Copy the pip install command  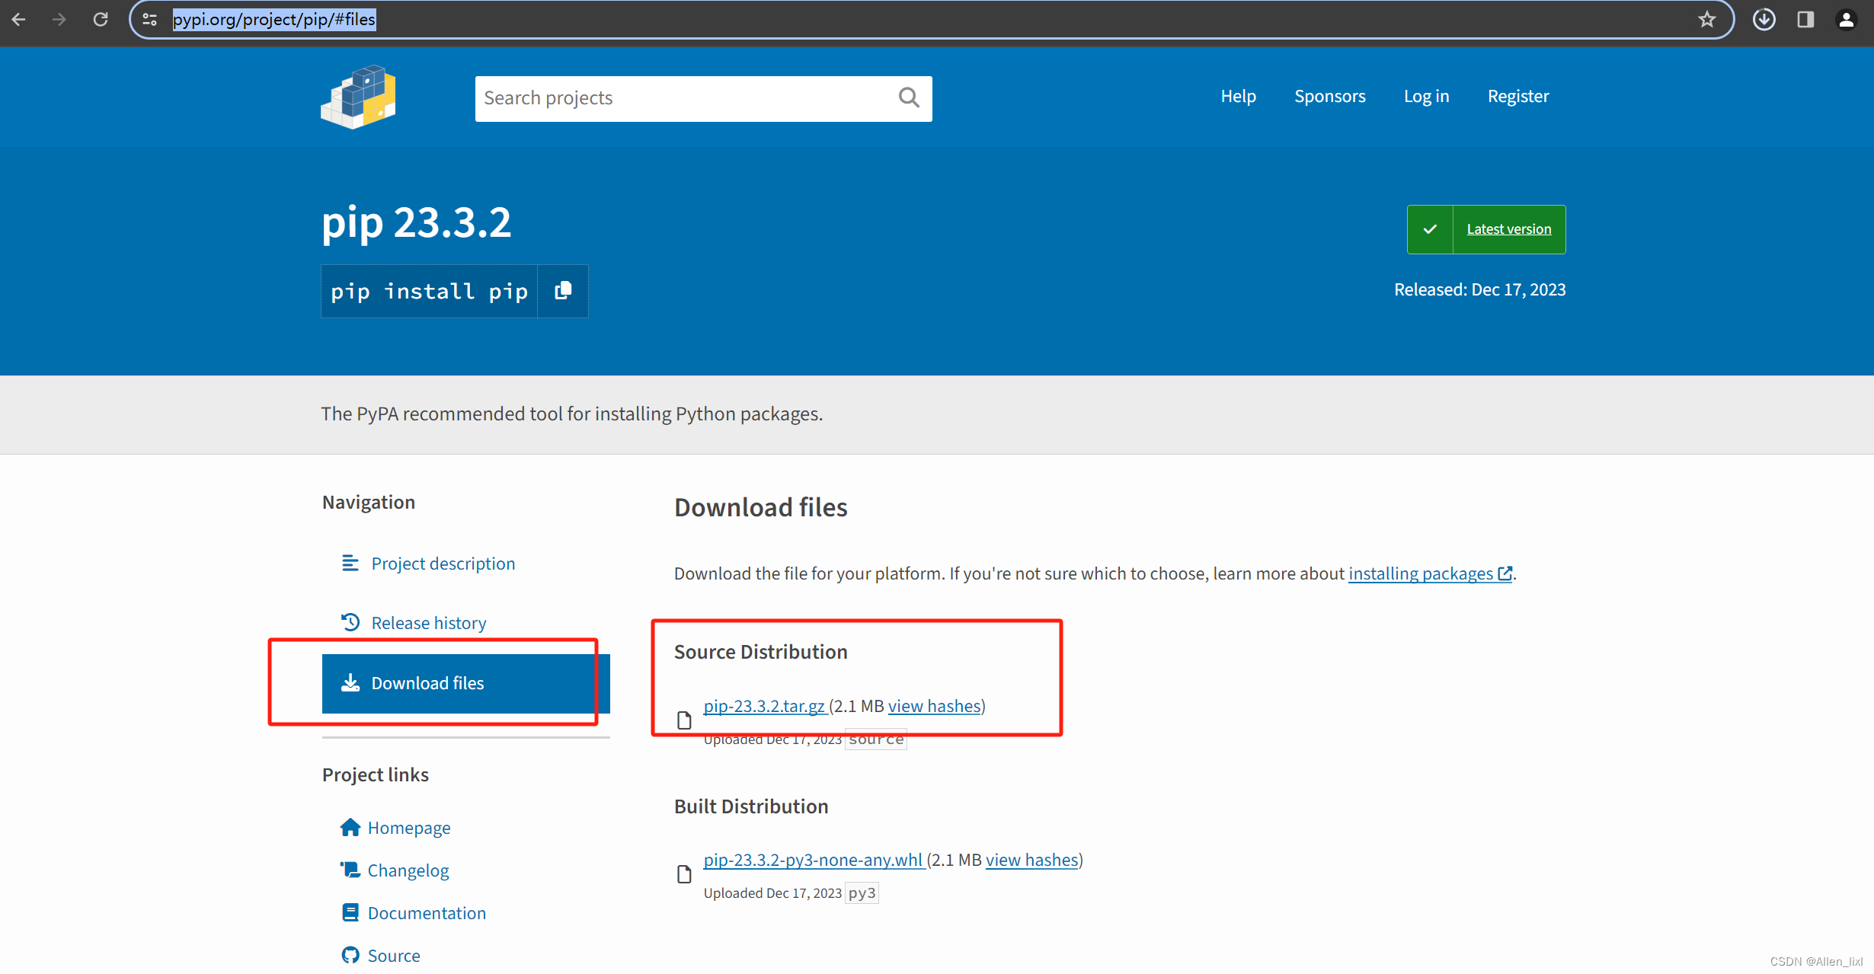(x=563, y=291)
